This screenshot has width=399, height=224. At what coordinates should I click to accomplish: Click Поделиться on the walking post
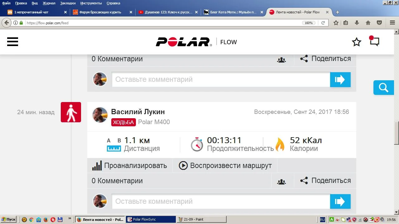(x=325, y=180)
